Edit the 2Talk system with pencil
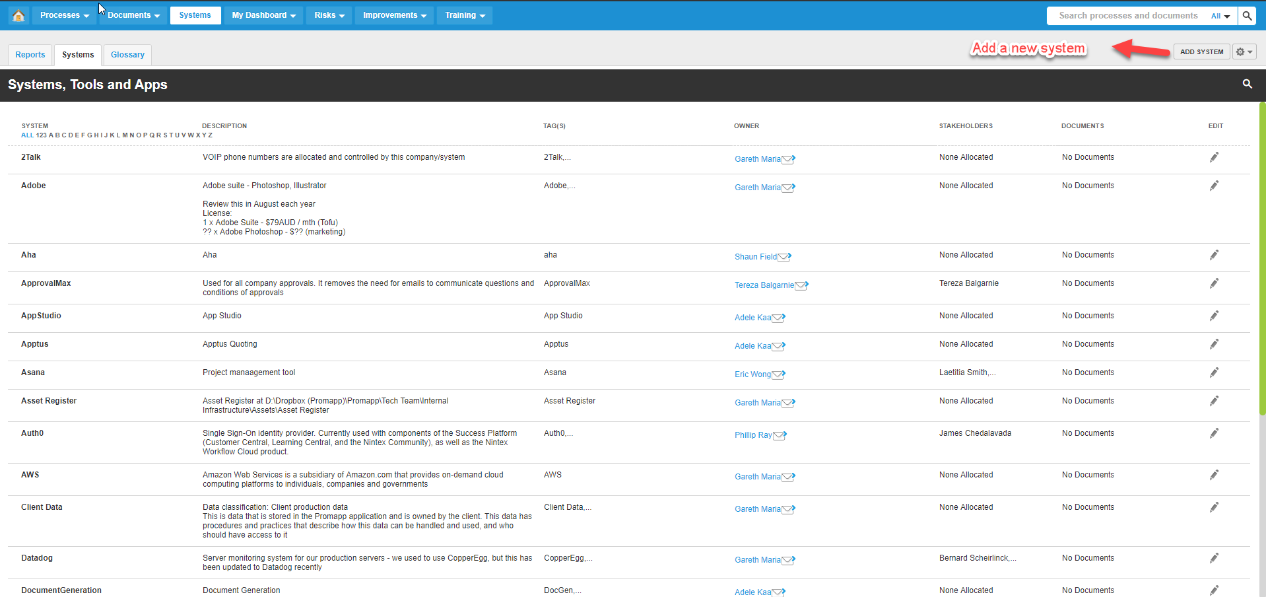Viewport: 1266px width, 597px height. [x=1214, y=157]
